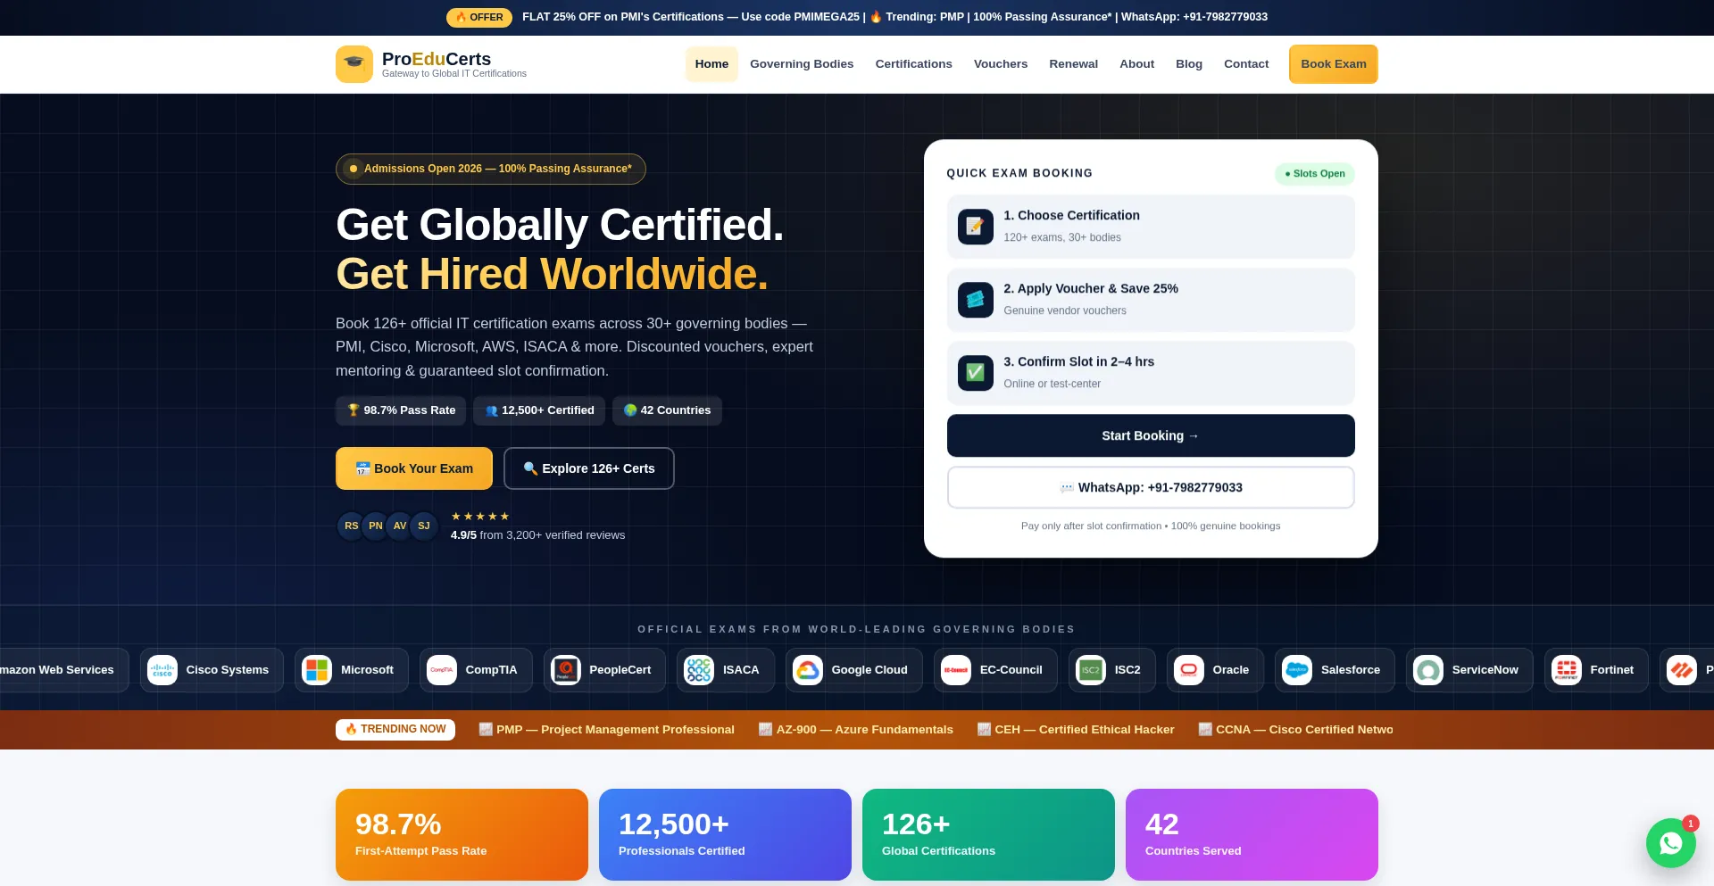The height and width of the screenshot is (886, 1714).
Task: Select the ServiceNow logo icon
Action: [x=1428, y=670]
